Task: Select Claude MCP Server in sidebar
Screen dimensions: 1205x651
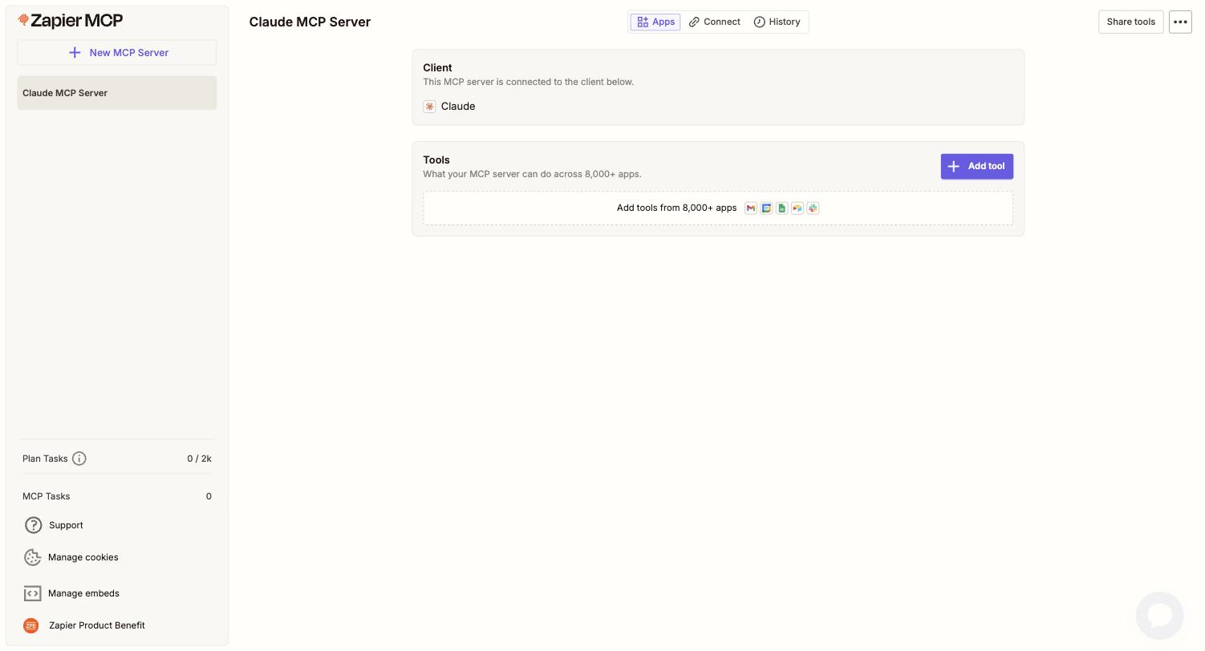Action: coord(117,93)
